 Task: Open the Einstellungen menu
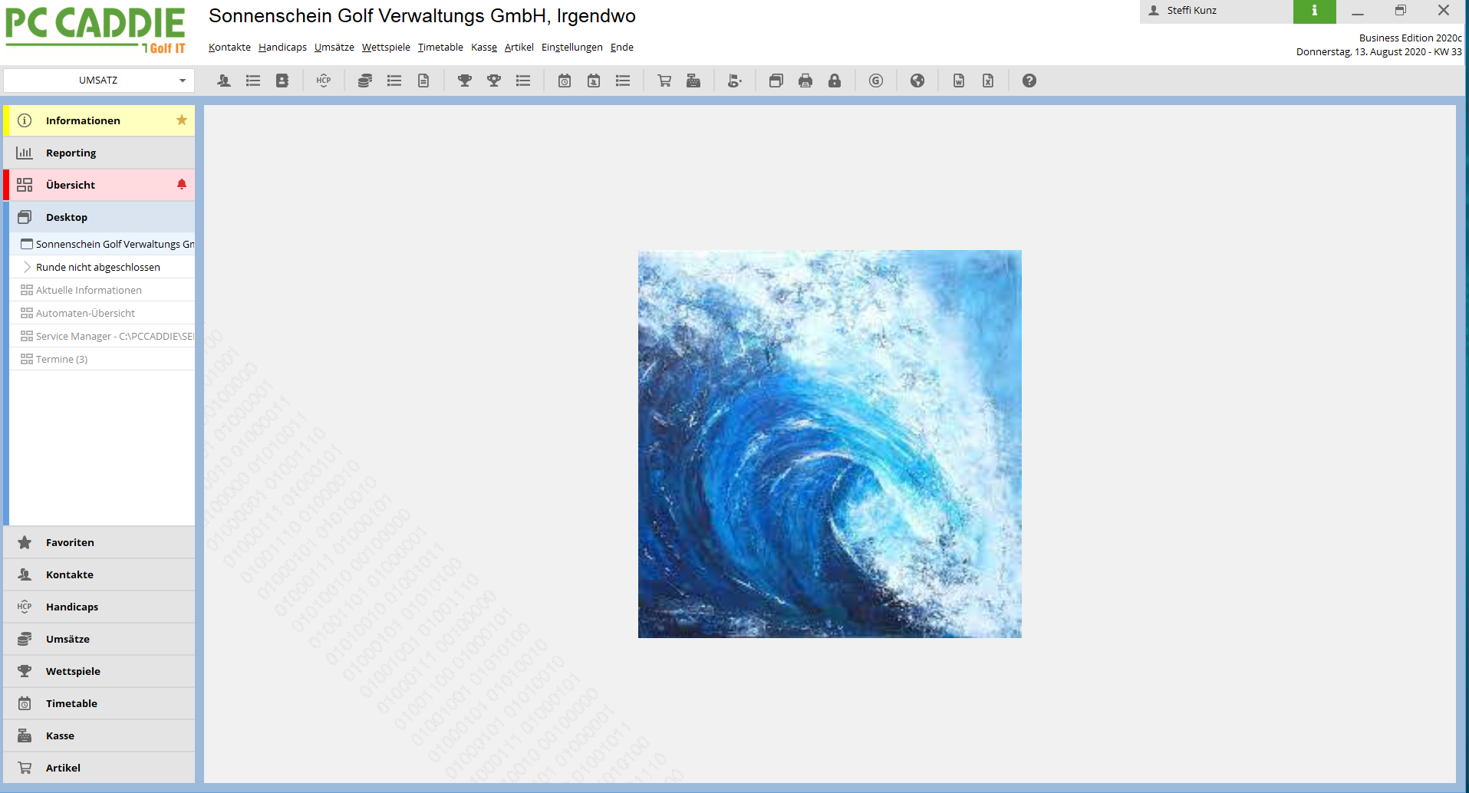click(x=571, y=48)
